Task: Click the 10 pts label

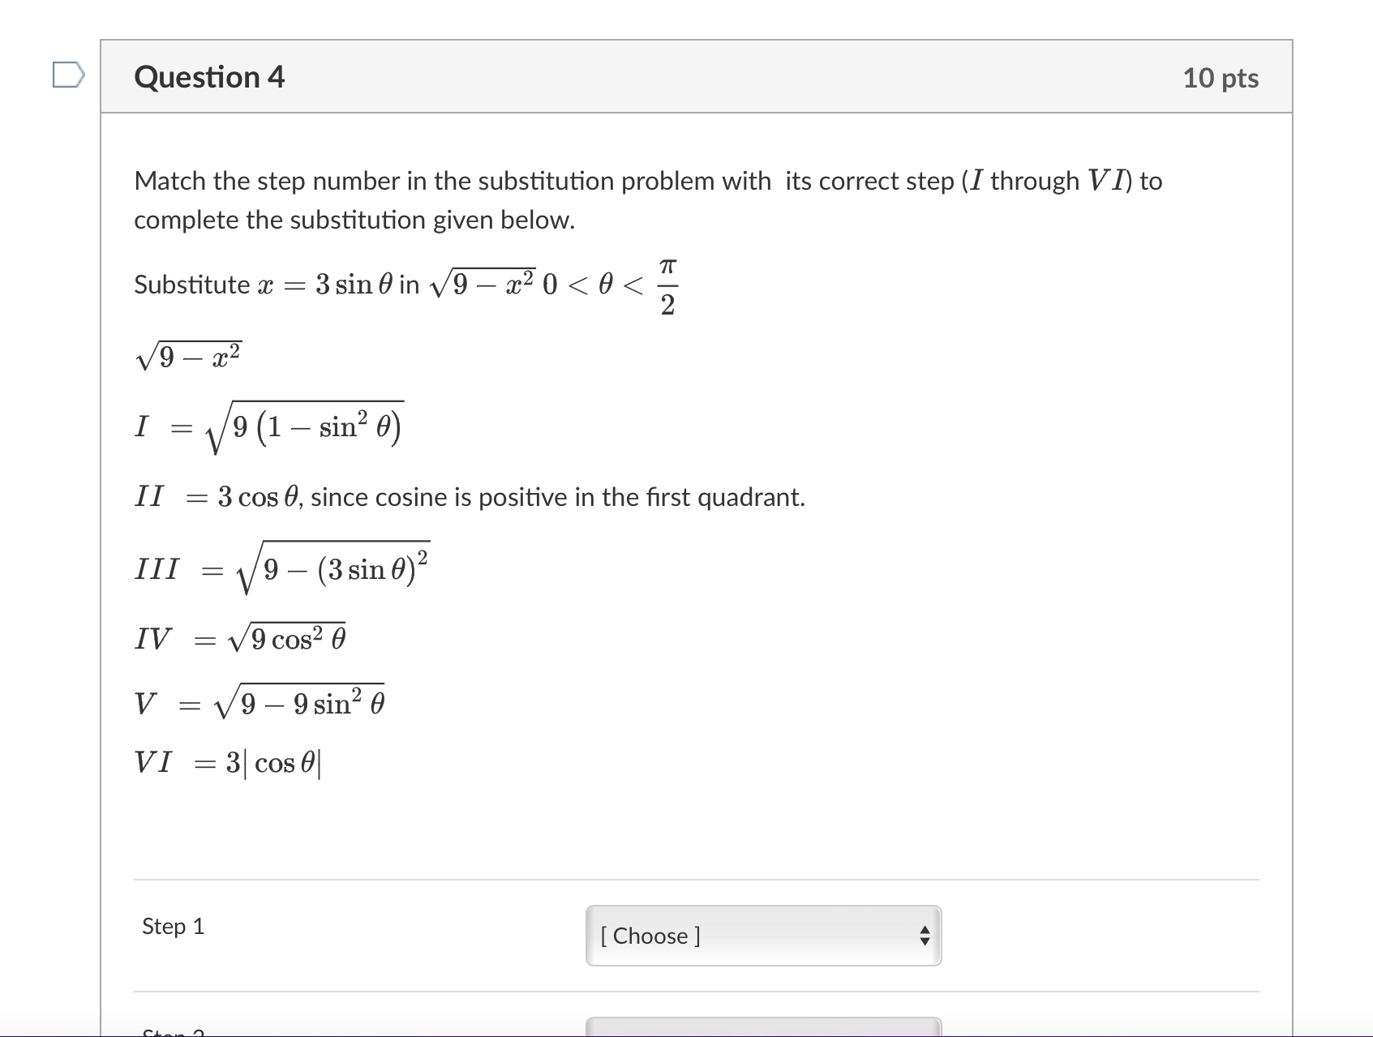Action: 1221,77
